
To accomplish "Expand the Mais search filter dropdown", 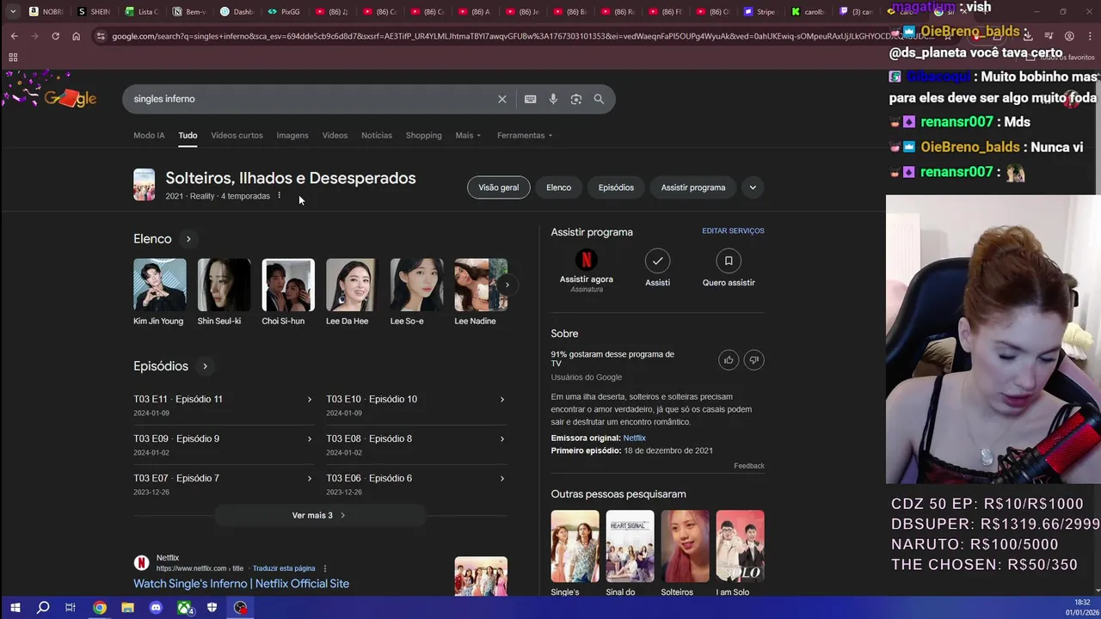I will click(468, 135).
